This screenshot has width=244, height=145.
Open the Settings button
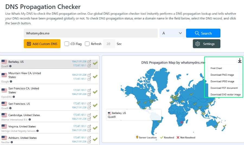(207, 44)
